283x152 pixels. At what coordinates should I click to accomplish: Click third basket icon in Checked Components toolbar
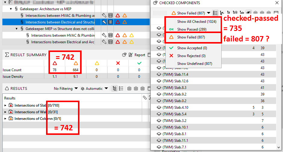pyautogui.click(x=269, y=13)
